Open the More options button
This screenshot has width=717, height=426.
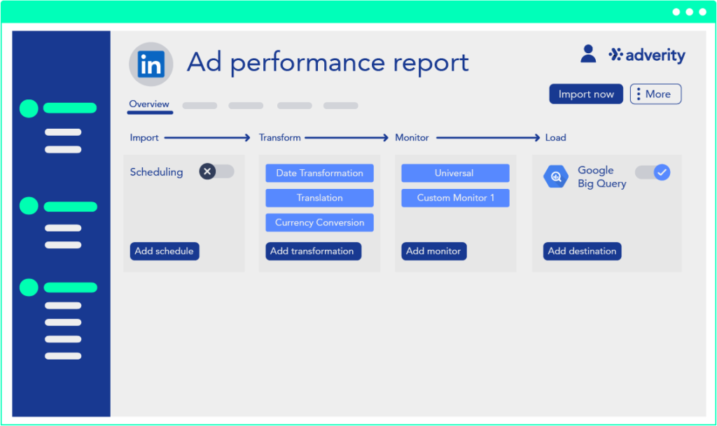point(655,94)
